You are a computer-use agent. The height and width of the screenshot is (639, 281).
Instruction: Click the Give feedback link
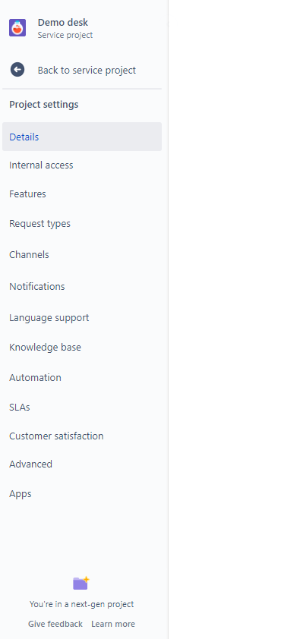pyautogui.click(x=55, y=624)
